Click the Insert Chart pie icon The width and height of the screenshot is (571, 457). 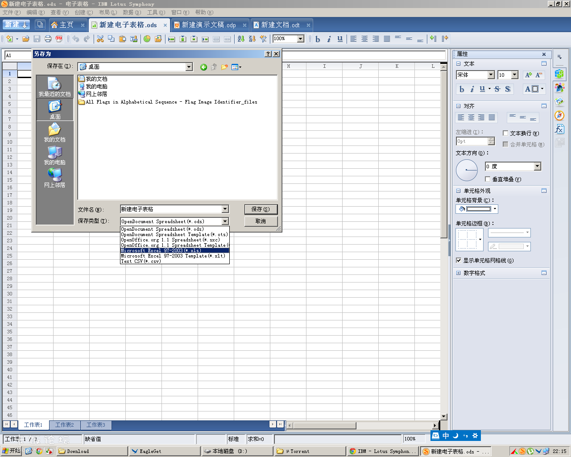(147, 39)
